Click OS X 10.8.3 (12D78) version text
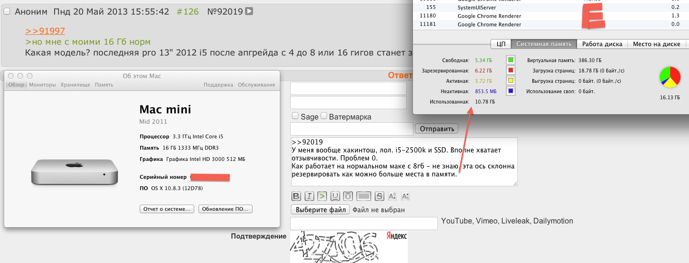The width and height of the screenshot is (689, 263). pos(176,188)
